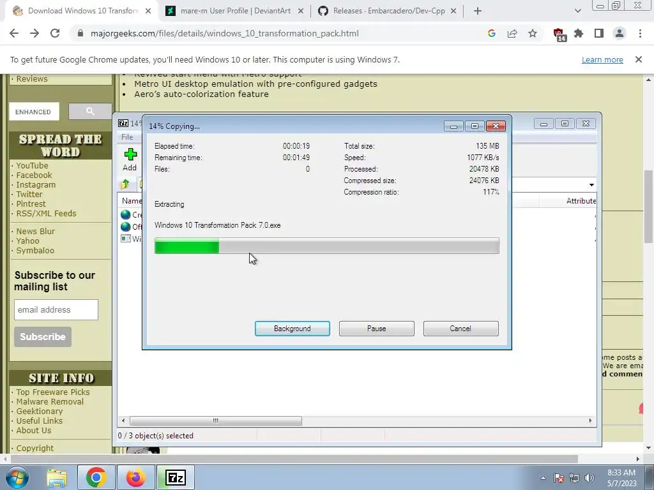Open the Pintrest sidebar link
This screenshot has width=654, height=490.
tap(31, 204)
